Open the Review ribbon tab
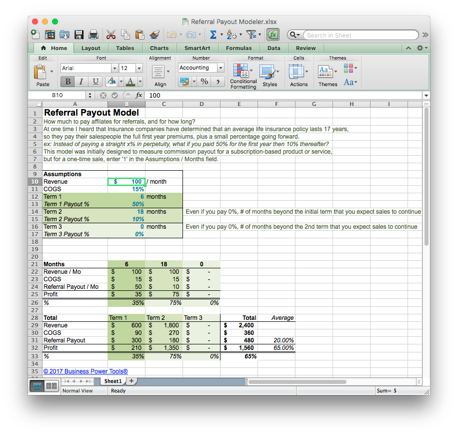The width and height of the screenshot is (458, 435). click(x=306, y=48)
